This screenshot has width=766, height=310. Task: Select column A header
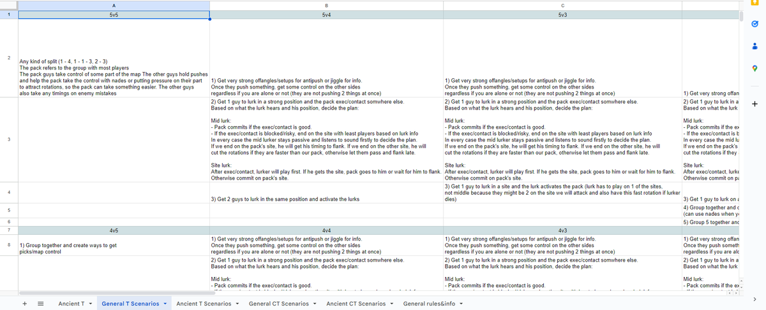[114, 5]
